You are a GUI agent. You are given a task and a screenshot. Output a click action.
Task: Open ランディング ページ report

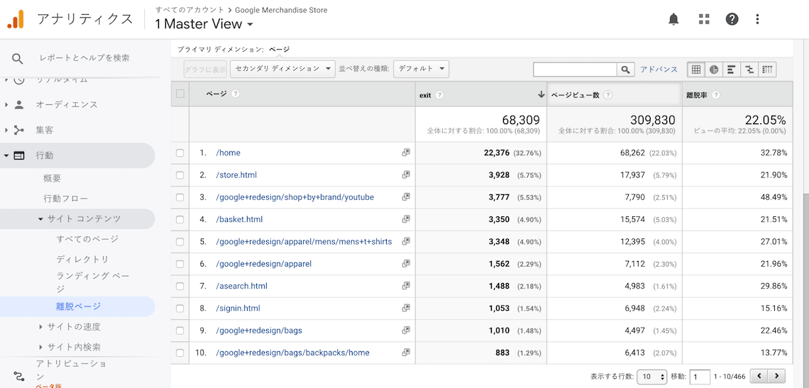(x=92, y=282)
